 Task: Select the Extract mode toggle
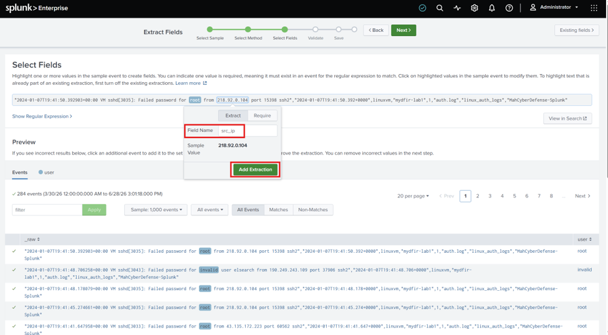pos(233,115)
